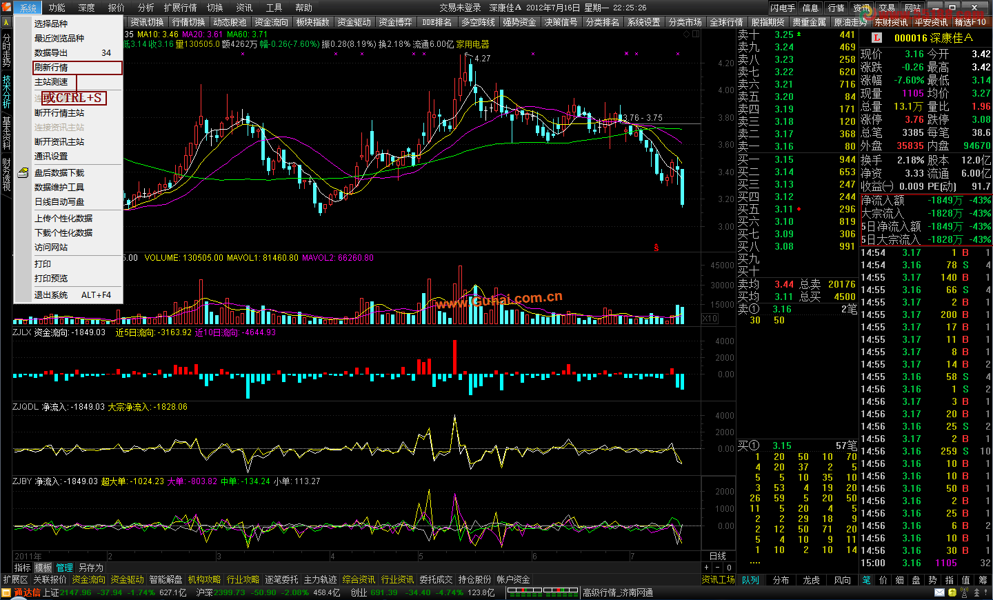This screenshot has width=993, height=600.
Task: Switch to 队列 order tab
Action: point(750,580)
